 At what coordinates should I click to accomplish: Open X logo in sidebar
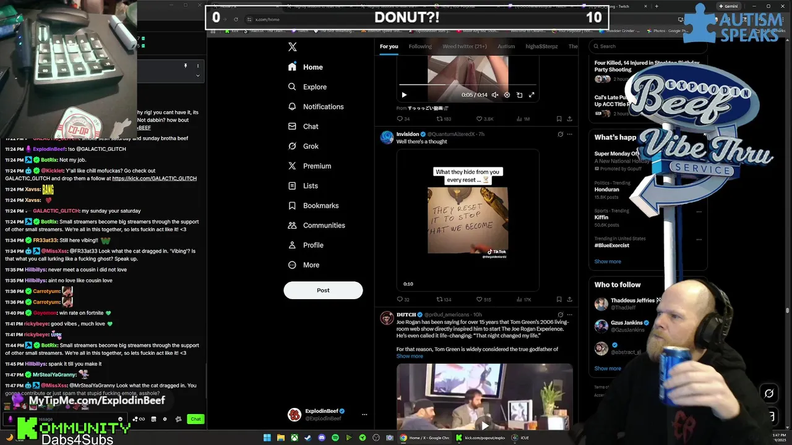[x=293, y=47]
